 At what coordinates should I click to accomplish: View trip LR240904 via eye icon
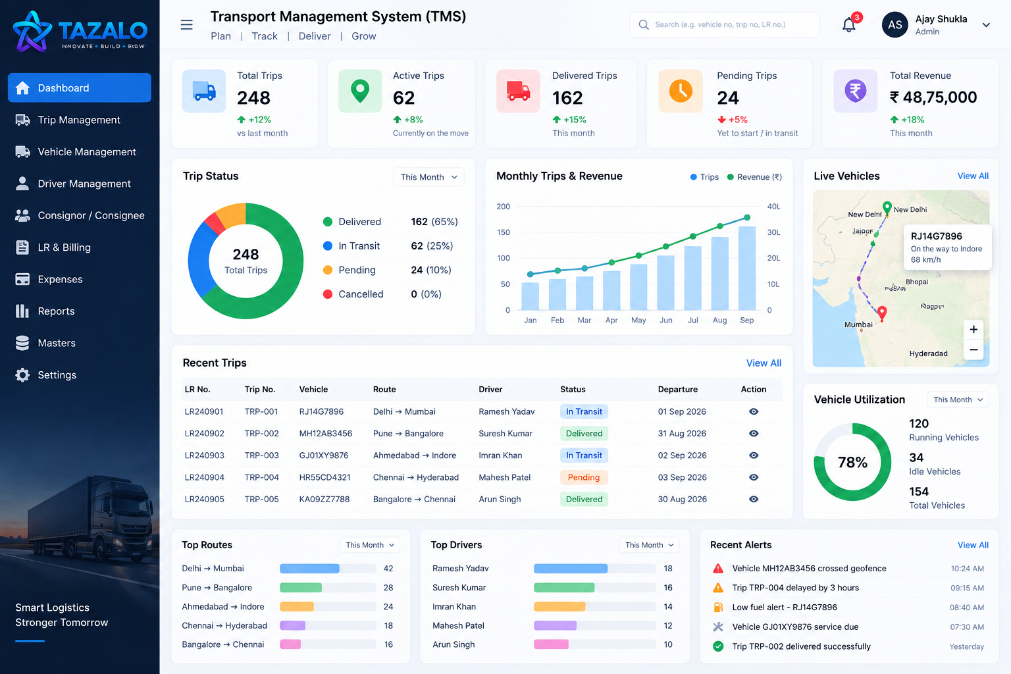754,477
